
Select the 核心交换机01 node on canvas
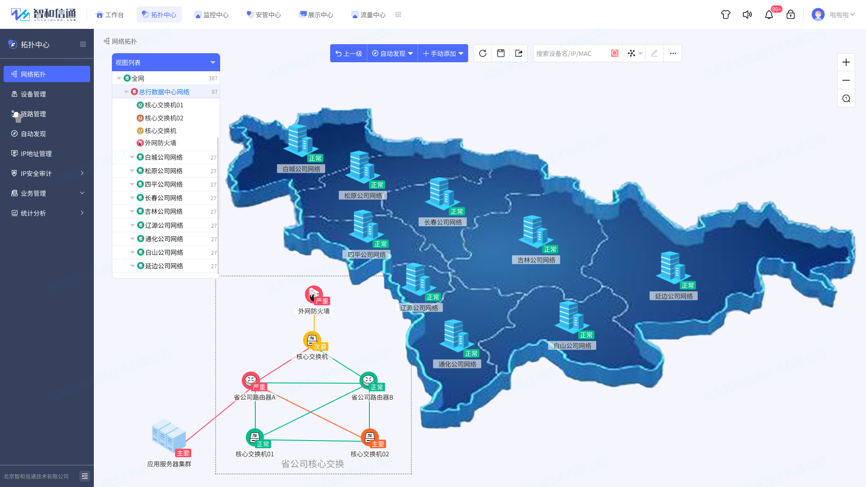click(x=255, y=437)
